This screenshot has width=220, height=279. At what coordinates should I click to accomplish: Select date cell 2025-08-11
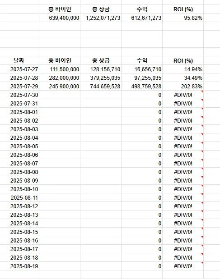click(19, 198)
